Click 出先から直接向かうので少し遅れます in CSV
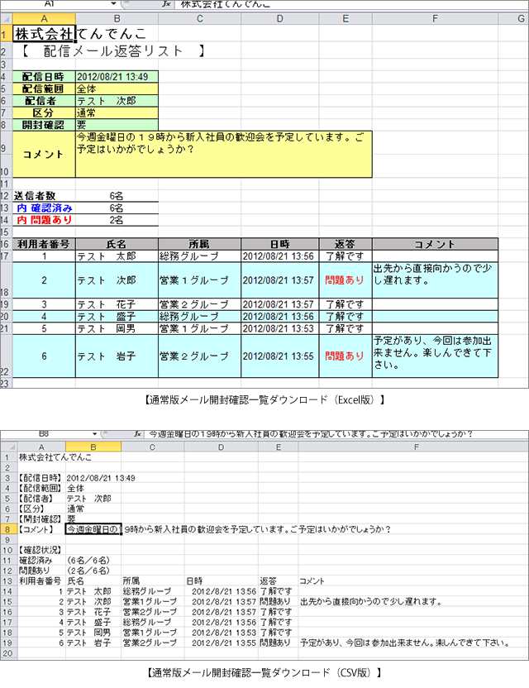This screenshot has height=688, width=529. [371, 601]
